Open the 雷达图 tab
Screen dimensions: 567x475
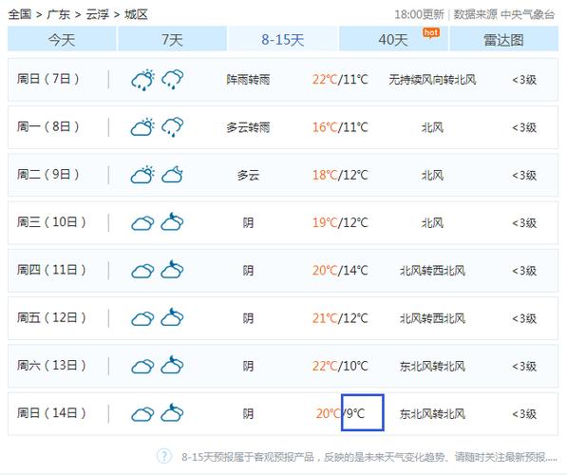click(x=503, y=39)
